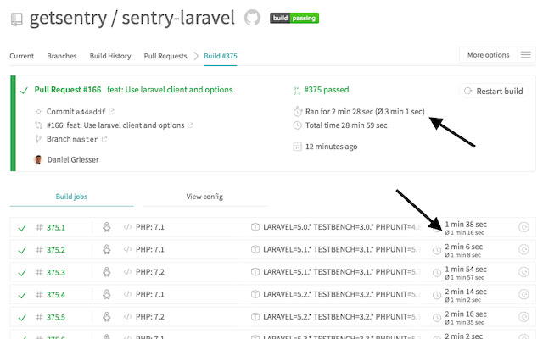
Task: Click the code icon in job 375.3 row
Action: coord(128,272)
